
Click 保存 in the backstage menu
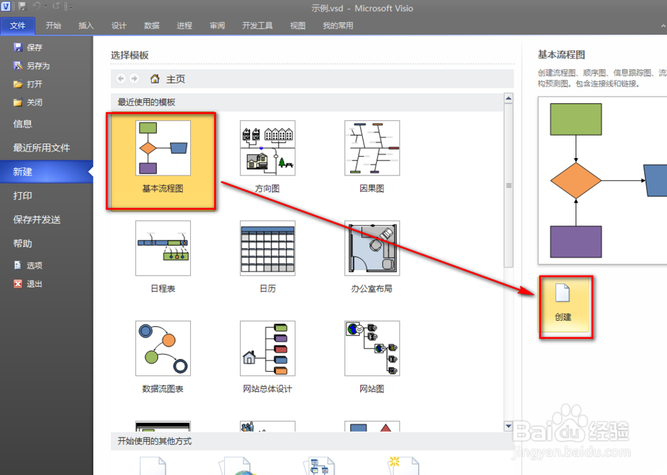pyautogui.click(x=28, y=47)
